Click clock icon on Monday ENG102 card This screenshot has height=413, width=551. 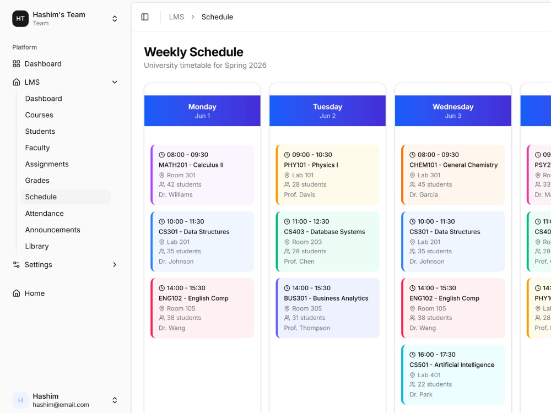pos(161,288)
